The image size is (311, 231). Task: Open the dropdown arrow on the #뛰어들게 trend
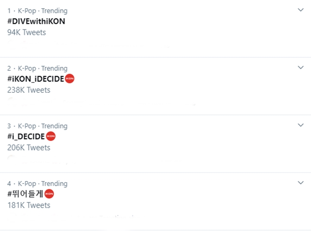pos(301,183)
